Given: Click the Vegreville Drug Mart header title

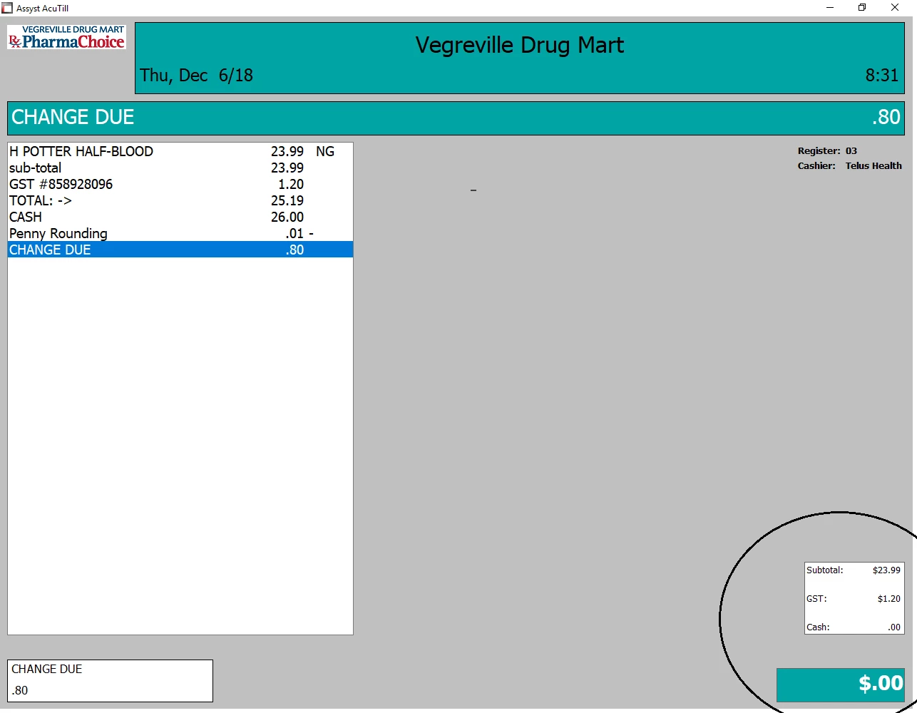Looking at the screenshot, I should (520, 45).
